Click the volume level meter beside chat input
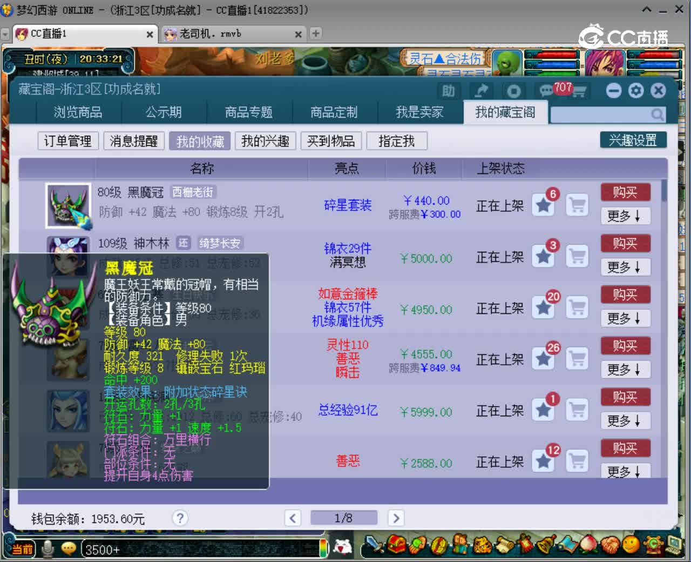This screenshot has height=562, width=691. 323,548
